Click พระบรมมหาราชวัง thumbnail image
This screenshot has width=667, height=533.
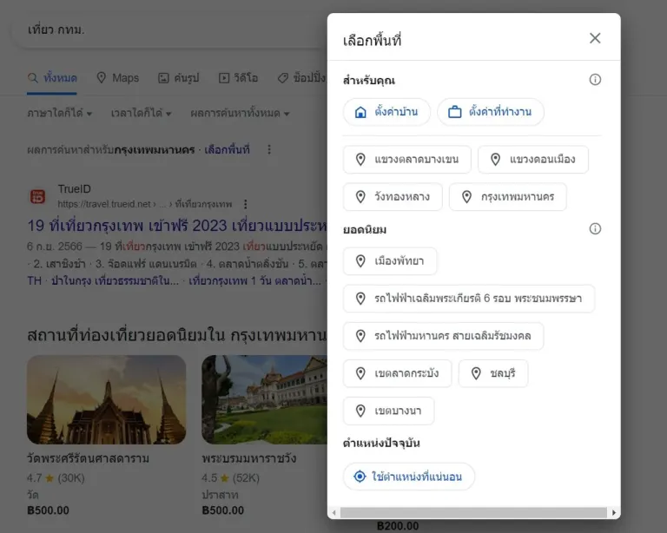point(264,400)
